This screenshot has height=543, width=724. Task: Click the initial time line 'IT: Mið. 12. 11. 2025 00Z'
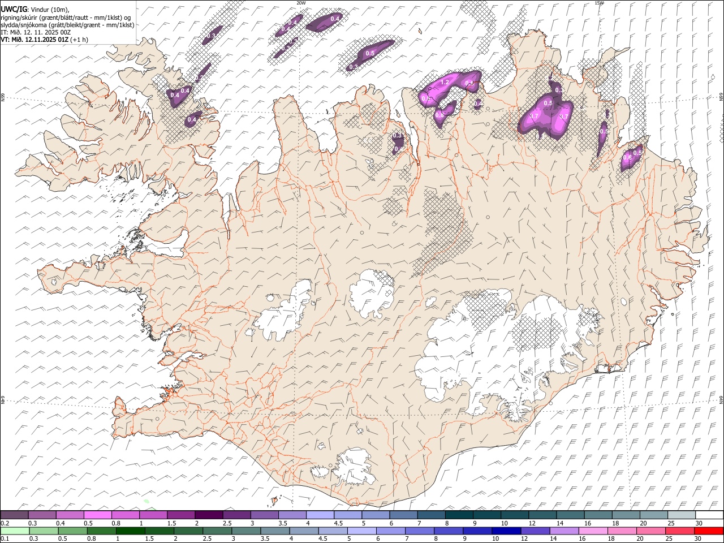pyautogui.click(x=36, y=32)
